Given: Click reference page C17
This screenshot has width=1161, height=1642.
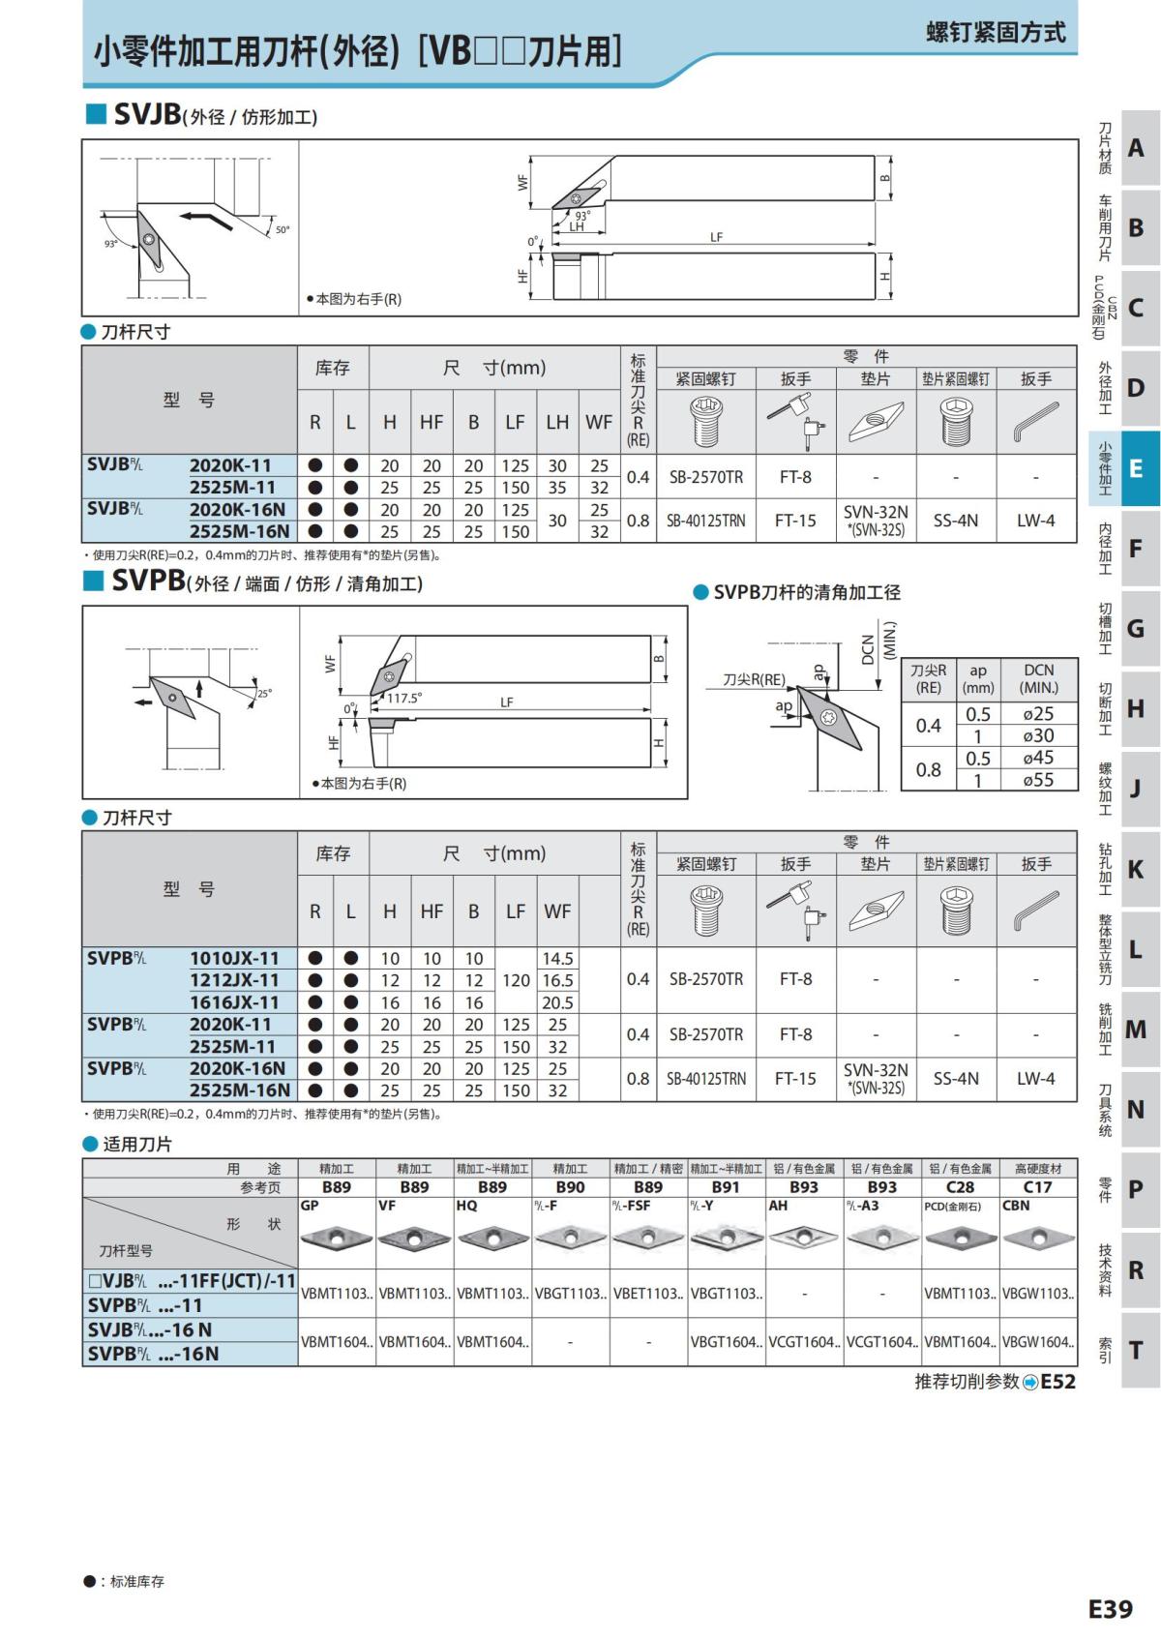Looking at the screenshot, I should click(1038, 1187).
